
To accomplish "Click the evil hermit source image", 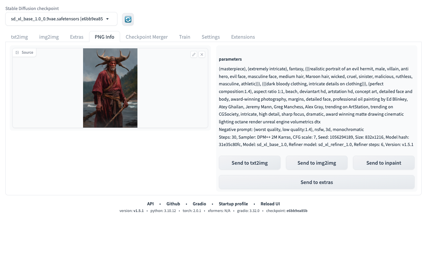I will pyautogui.click(x=110, y=88).
